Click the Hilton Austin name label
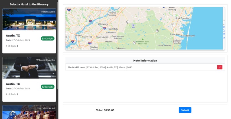The height and width of the screenshot is (119, 231). (48, 12)
